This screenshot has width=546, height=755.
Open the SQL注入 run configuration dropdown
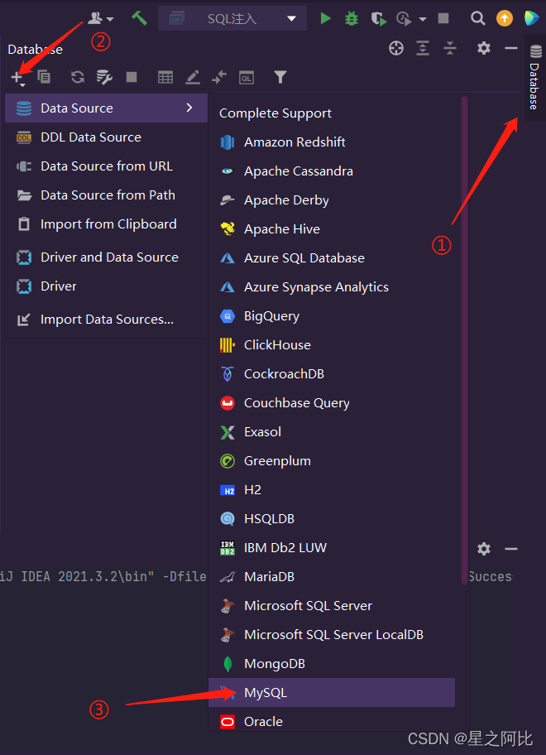[x=232, y=18]
